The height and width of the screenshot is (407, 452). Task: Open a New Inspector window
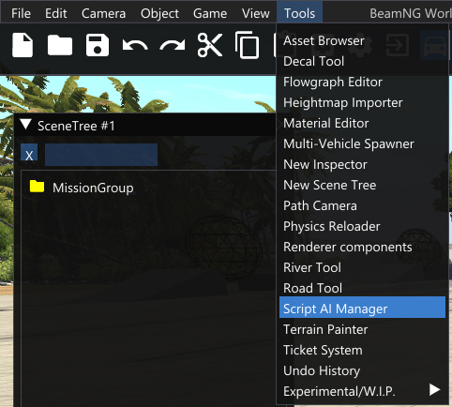tap(362, 164)
